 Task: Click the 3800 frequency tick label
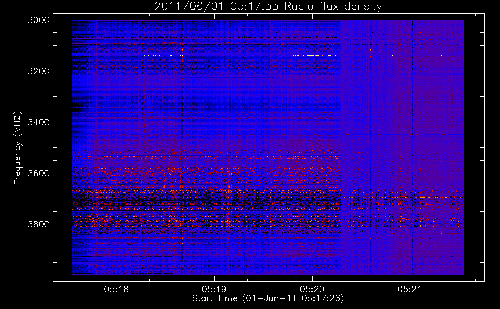[39, 224]
